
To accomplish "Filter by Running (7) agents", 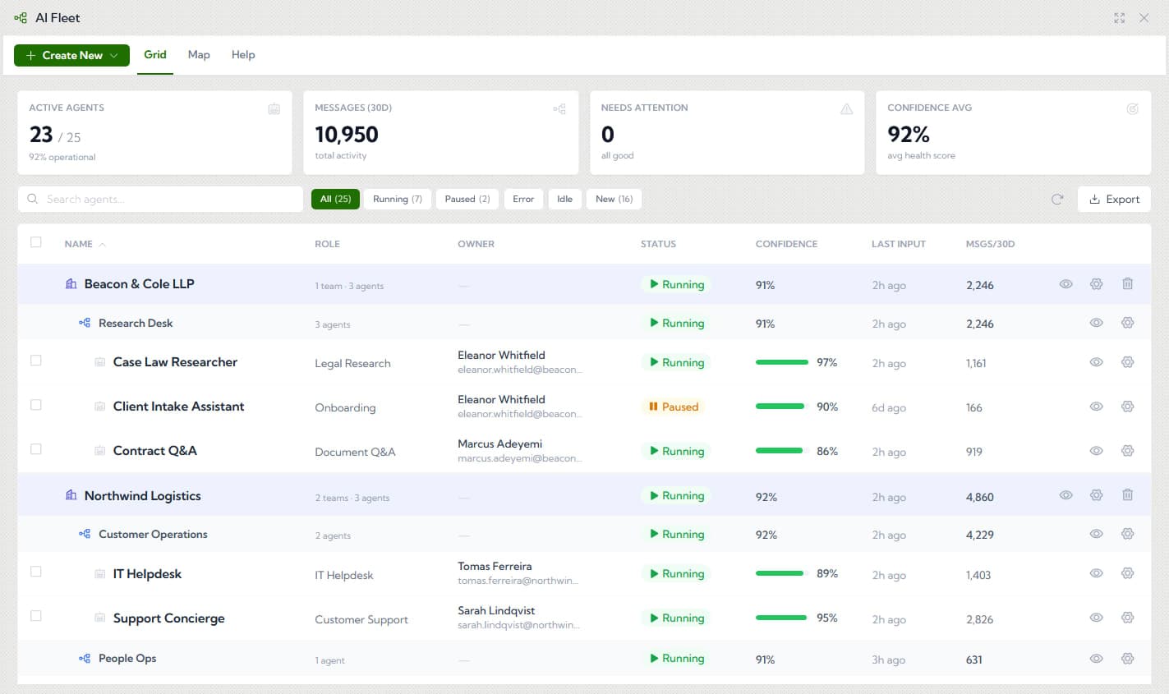I will [398, 200].
